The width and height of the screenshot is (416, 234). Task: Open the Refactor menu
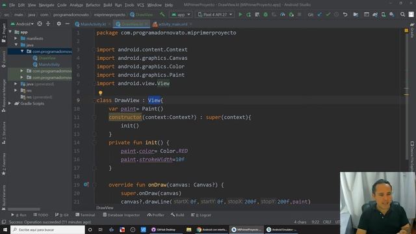93,5
